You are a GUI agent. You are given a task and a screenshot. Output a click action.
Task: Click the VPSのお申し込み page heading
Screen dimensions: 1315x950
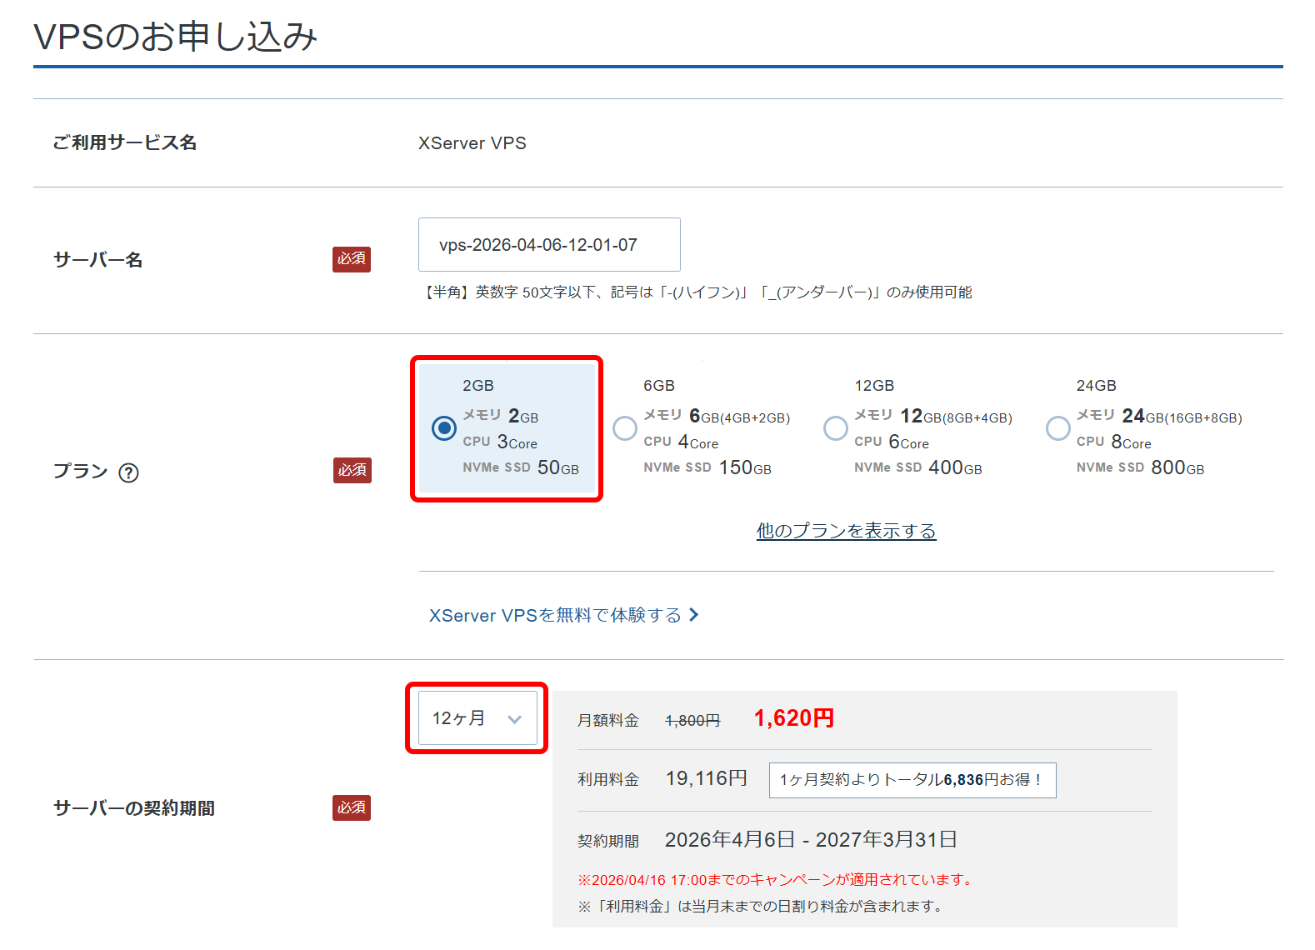click(176, 37)
